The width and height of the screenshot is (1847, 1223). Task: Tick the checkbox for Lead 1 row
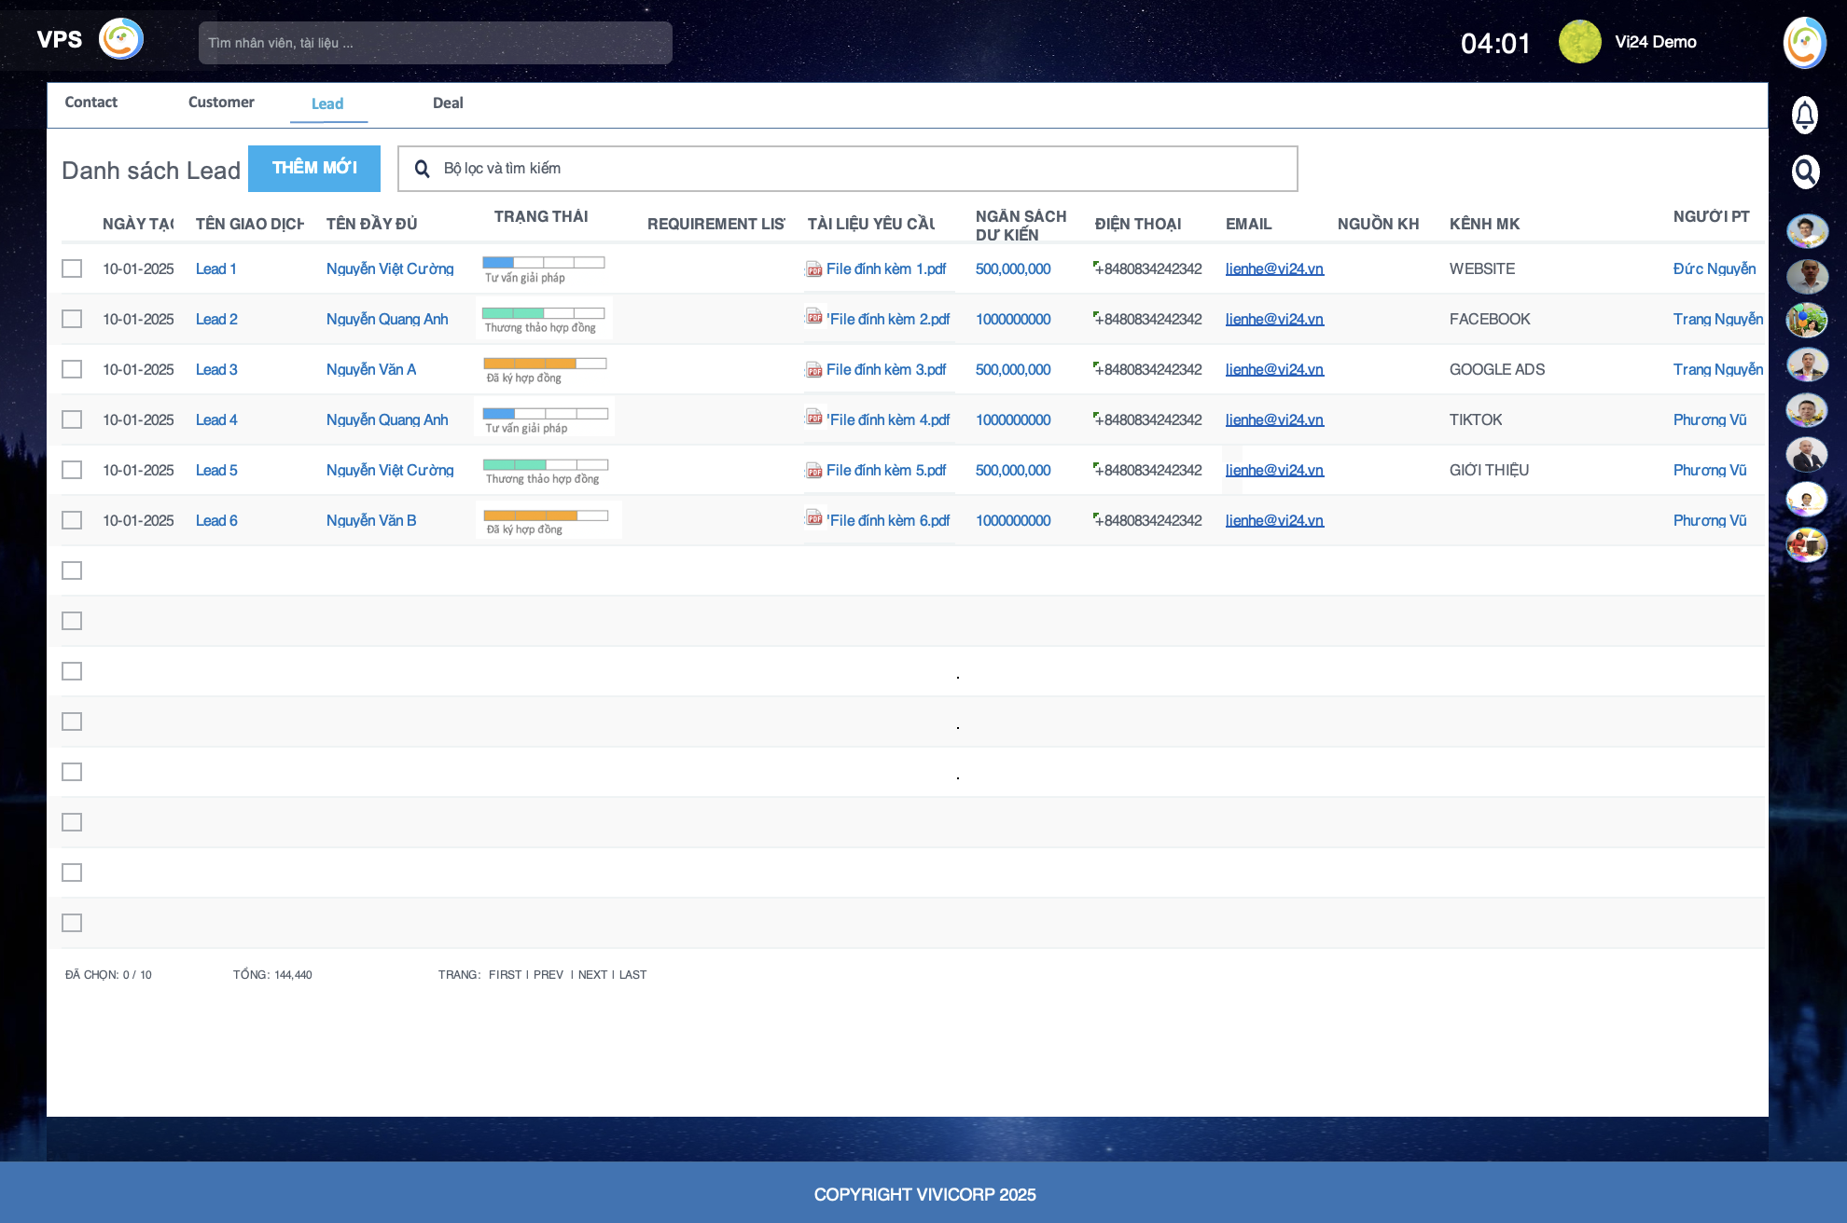(72, 268)
